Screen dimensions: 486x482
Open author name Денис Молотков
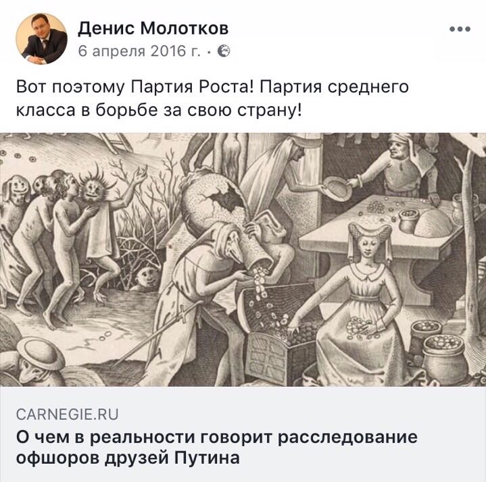pyautogui.click(x=153, y=28)
